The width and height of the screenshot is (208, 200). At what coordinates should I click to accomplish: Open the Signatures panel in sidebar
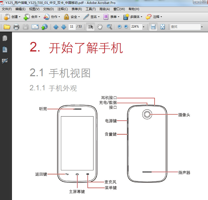5,61
